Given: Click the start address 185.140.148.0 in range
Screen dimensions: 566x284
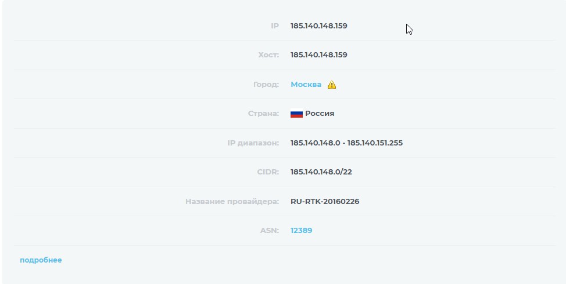Looking at the screenshot, I should [x=315, y=143].
